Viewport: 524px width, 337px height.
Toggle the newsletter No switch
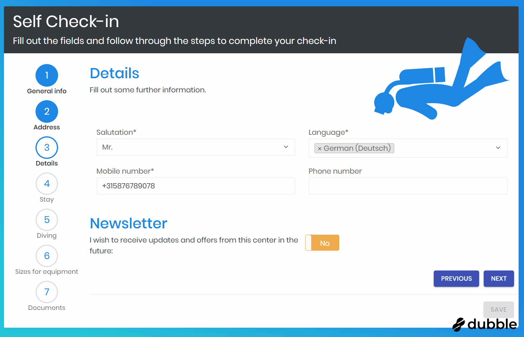[322, 243]
